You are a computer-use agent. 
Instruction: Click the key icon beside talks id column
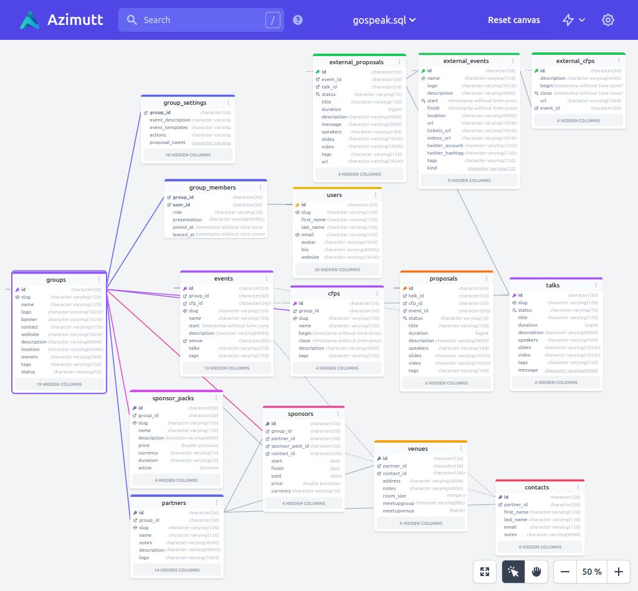point(516,295)
